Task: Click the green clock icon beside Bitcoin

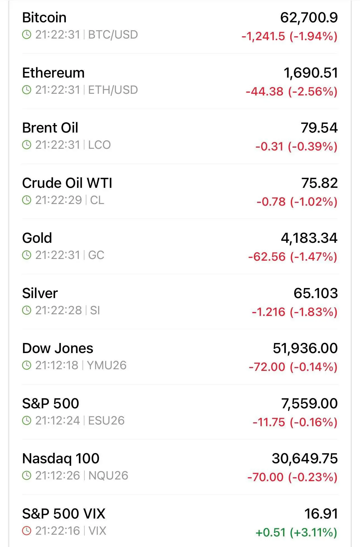Action: pyautogui.click(x=27, y=35)
